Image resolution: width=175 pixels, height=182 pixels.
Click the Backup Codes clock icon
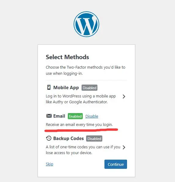point(49,138)
